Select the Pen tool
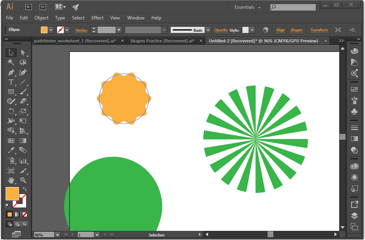The image size is (365, 240). 11,72
